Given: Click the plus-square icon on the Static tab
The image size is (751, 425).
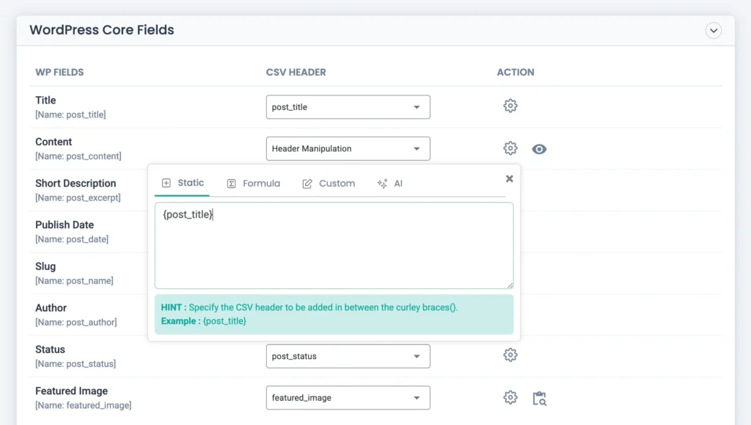Looking at the screenshot, I should tap(168, 183).
